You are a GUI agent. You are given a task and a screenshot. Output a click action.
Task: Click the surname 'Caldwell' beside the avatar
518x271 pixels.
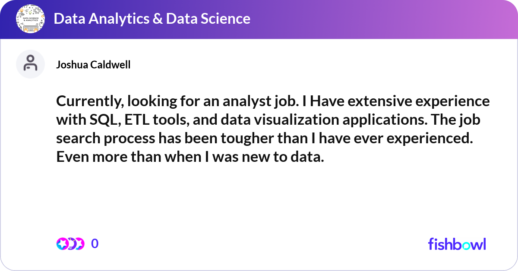(111, 65)
